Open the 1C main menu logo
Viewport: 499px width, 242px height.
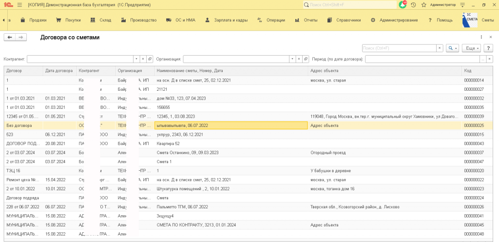click(9, 5)
